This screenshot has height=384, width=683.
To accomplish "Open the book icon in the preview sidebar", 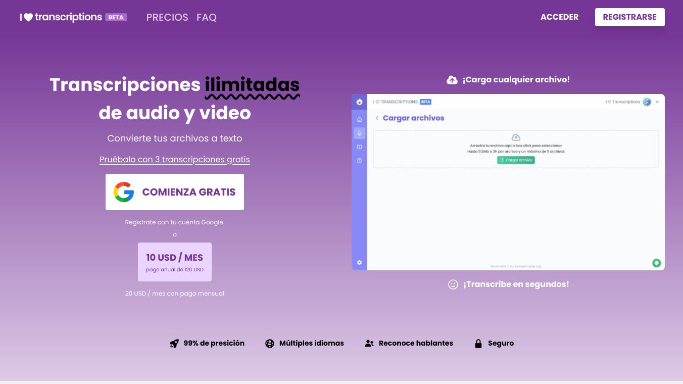I will click(359, 147).
